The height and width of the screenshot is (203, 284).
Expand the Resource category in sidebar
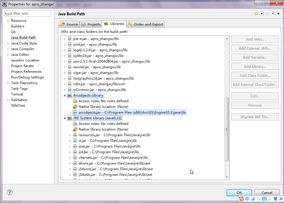pos(8,21)
